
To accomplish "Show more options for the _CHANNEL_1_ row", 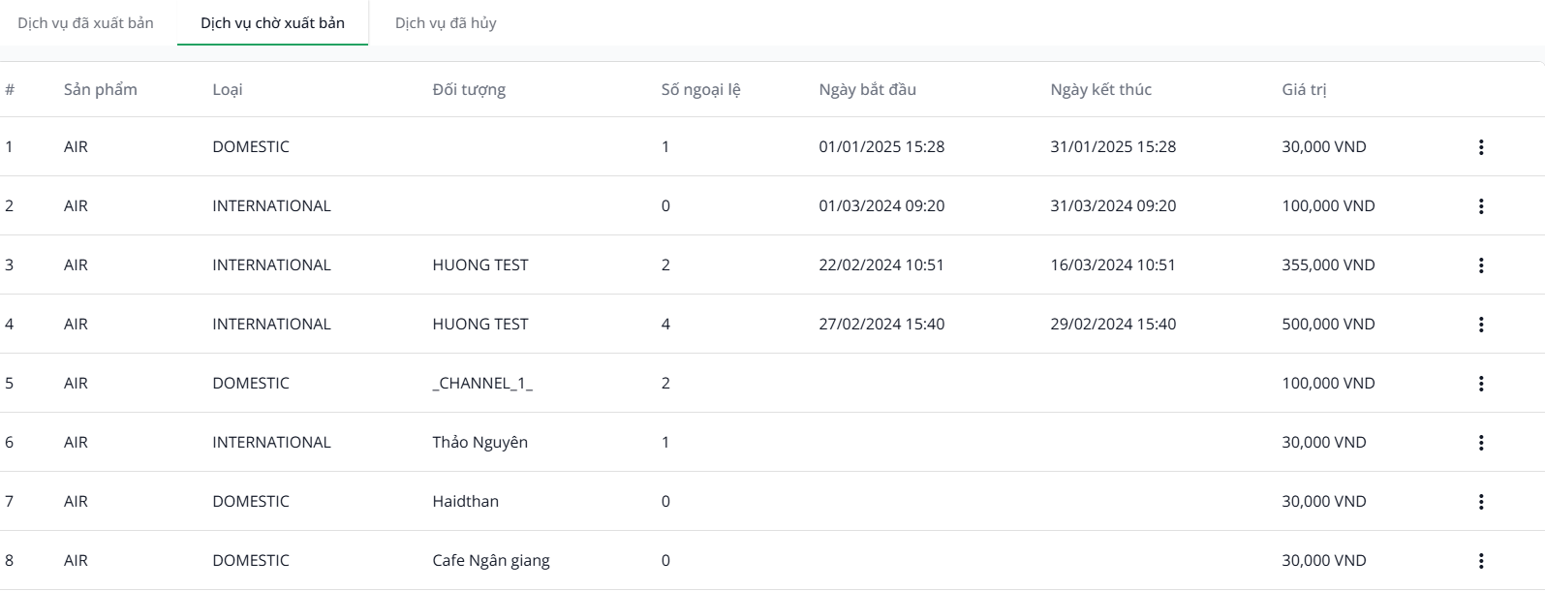I will tap(1480, 384).
